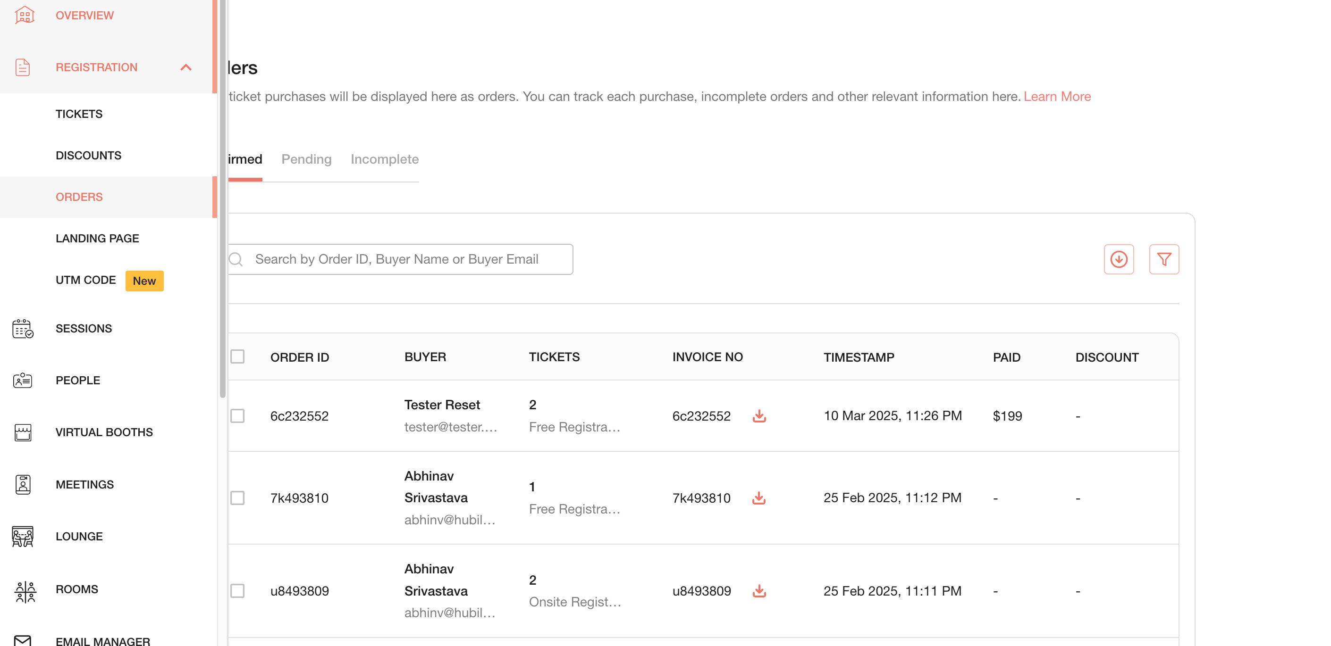Click the People ID card icon
Screen dimensions: 1331x646
click(23, 381)
